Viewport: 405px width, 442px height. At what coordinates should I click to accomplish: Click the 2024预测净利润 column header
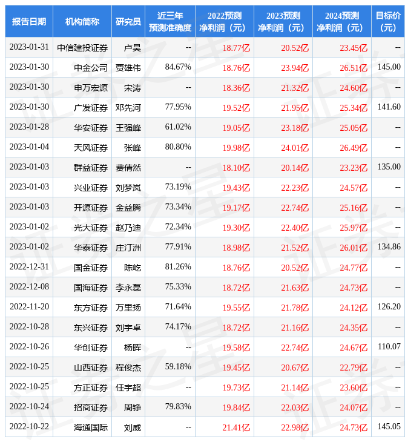(x=342, y=21)
